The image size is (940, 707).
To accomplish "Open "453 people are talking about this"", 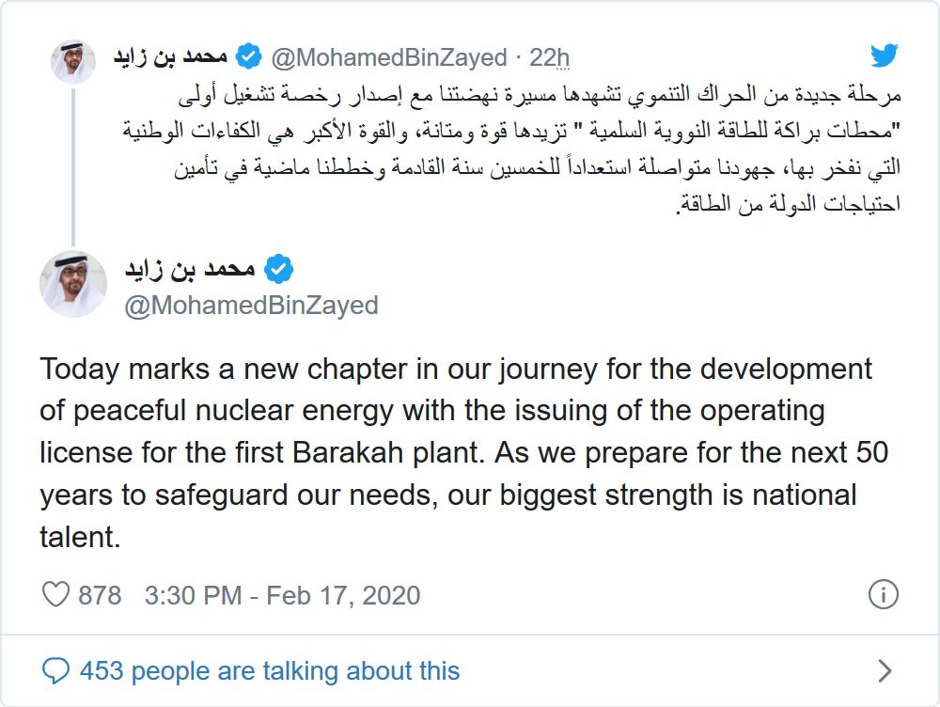I will [x=270, y=670].
